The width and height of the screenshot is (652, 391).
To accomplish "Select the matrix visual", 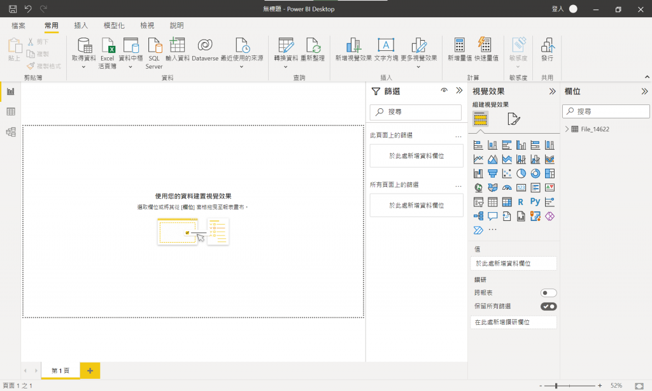I will (x=507, y=202).
